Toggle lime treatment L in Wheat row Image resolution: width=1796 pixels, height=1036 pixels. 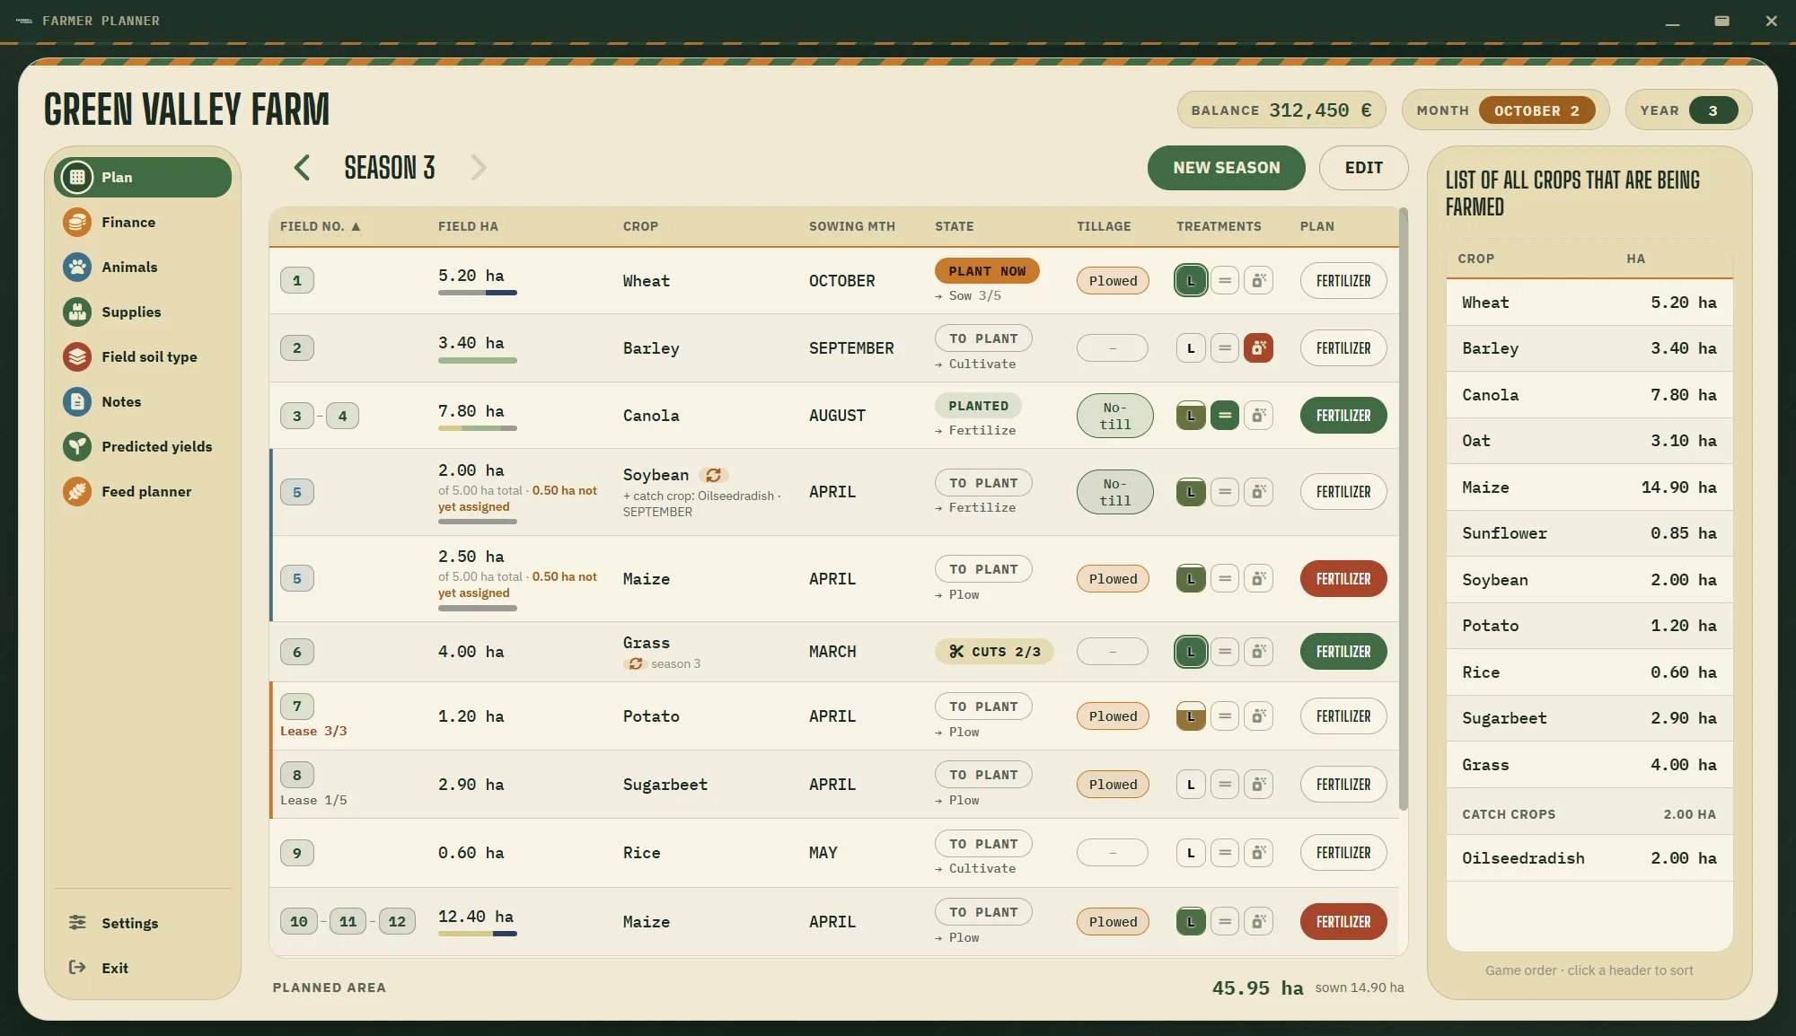point(1191,280)
